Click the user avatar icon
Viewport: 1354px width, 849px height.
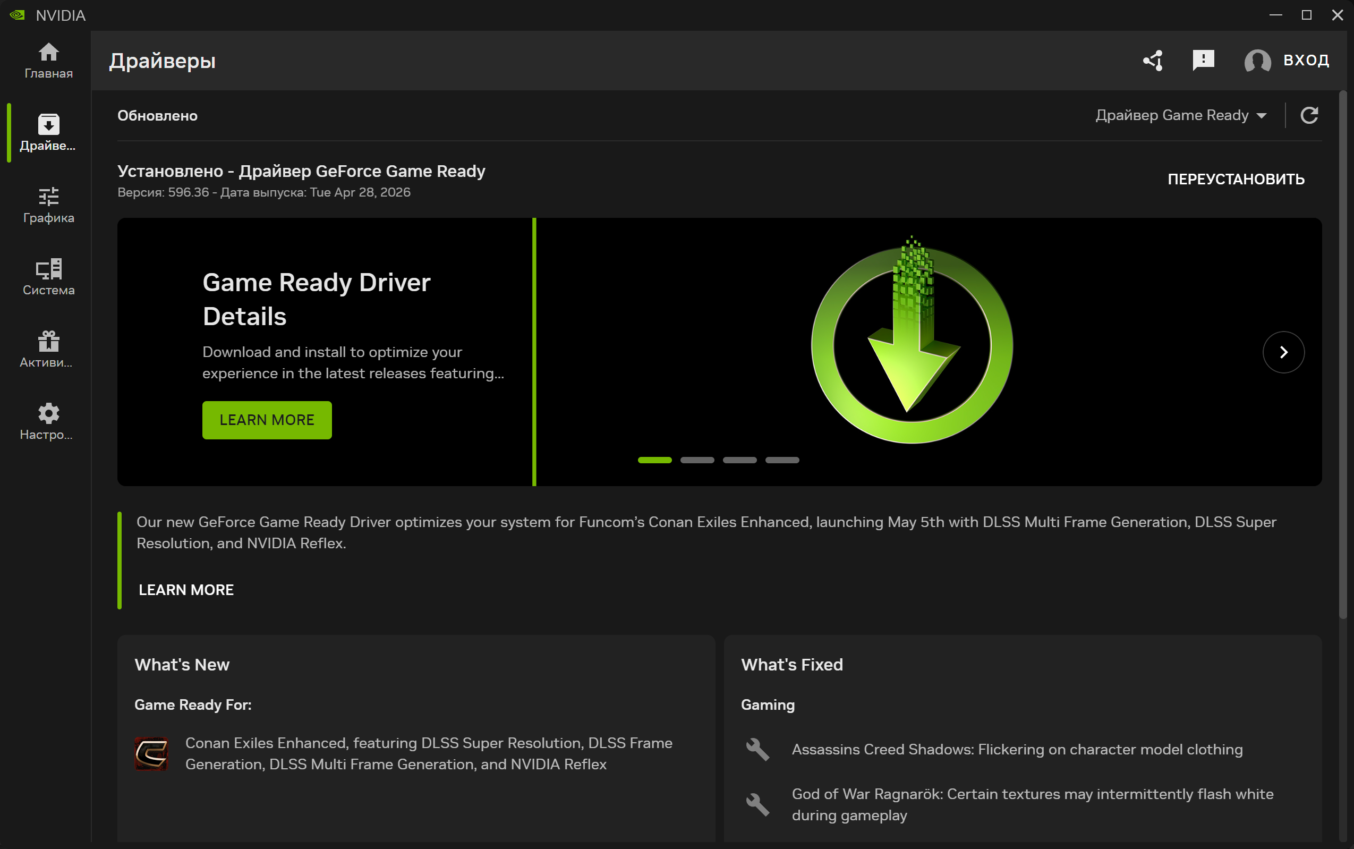click(1257, 61)
